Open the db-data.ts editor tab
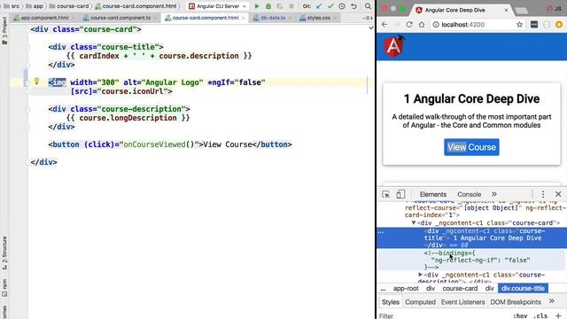The width and height of the screenshot is (567, 319). 273,18
